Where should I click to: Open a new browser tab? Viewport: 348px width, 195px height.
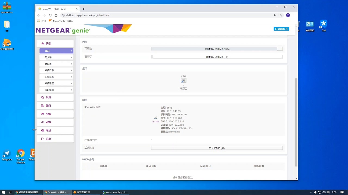[83, 9]
